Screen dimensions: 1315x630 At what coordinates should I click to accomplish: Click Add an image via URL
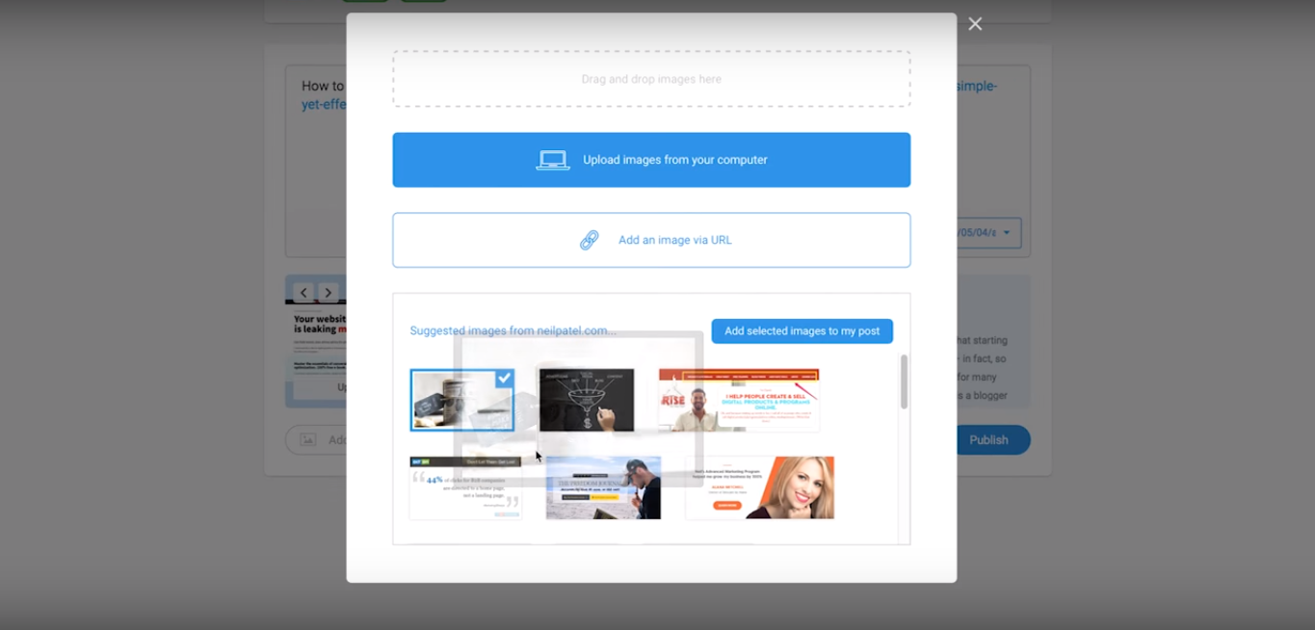coord(650,240)
